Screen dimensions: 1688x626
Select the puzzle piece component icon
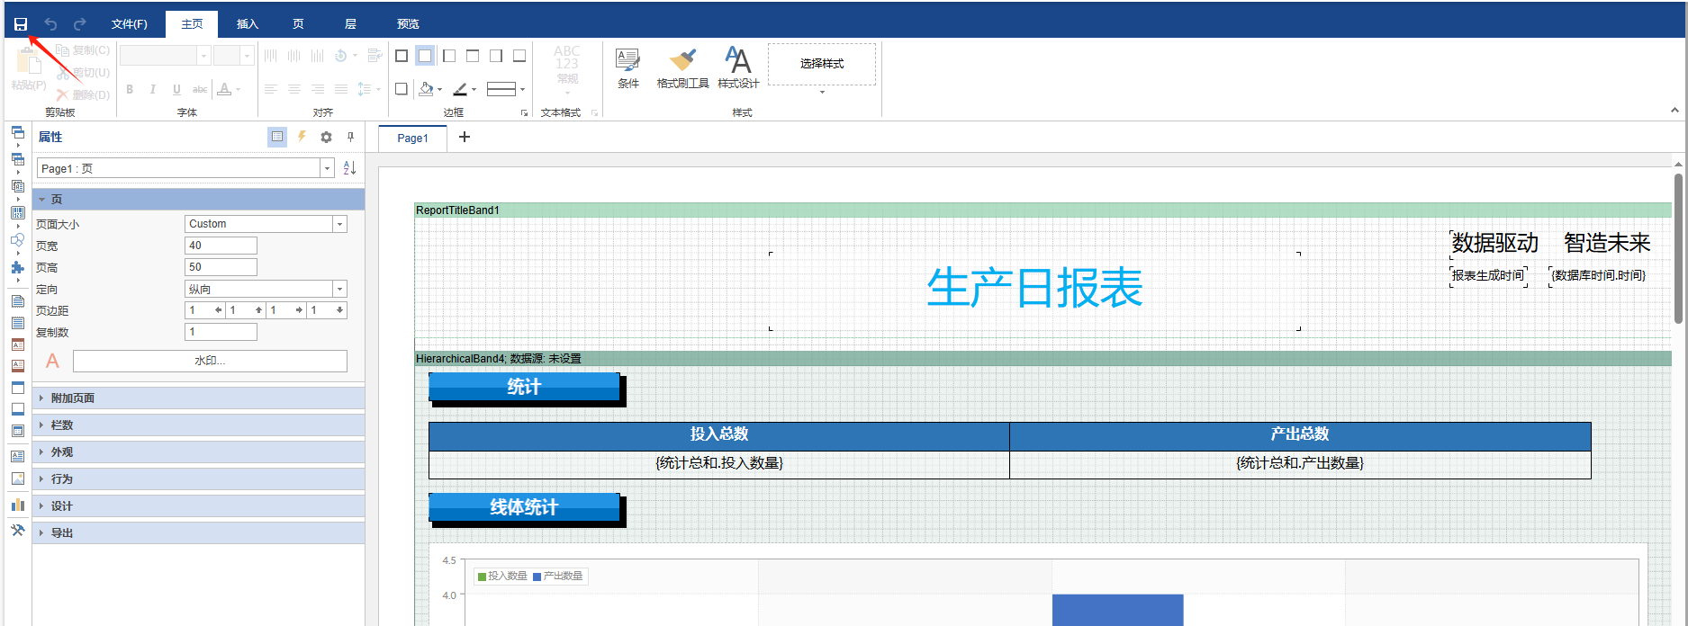tap(17, 267)
